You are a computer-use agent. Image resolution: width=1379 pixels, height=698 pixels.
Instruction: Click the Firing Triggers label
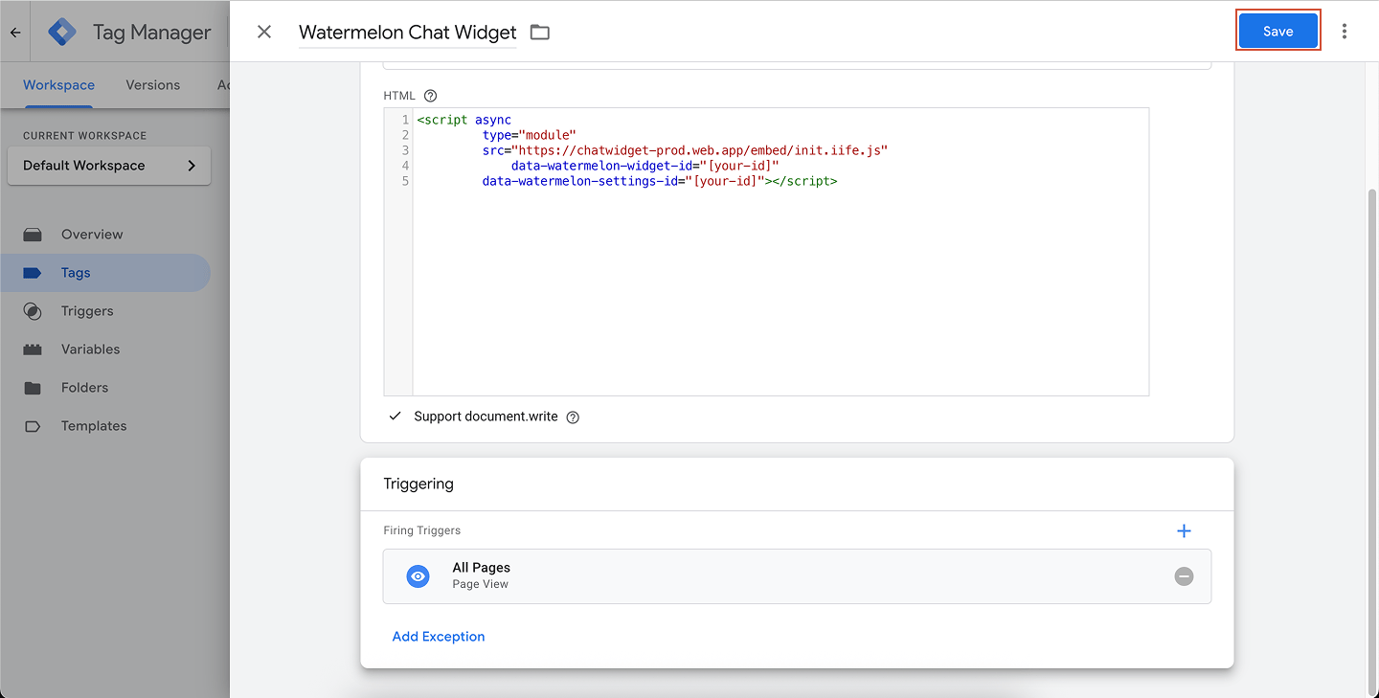(x=422, y=530)
